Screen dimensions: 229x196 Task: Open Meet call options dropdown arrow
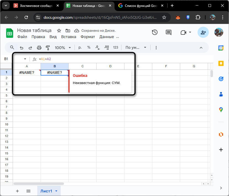[x=190, y=32]
